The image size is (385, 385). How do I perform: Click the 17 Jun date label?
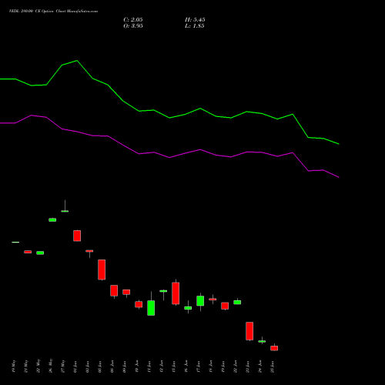199,367
